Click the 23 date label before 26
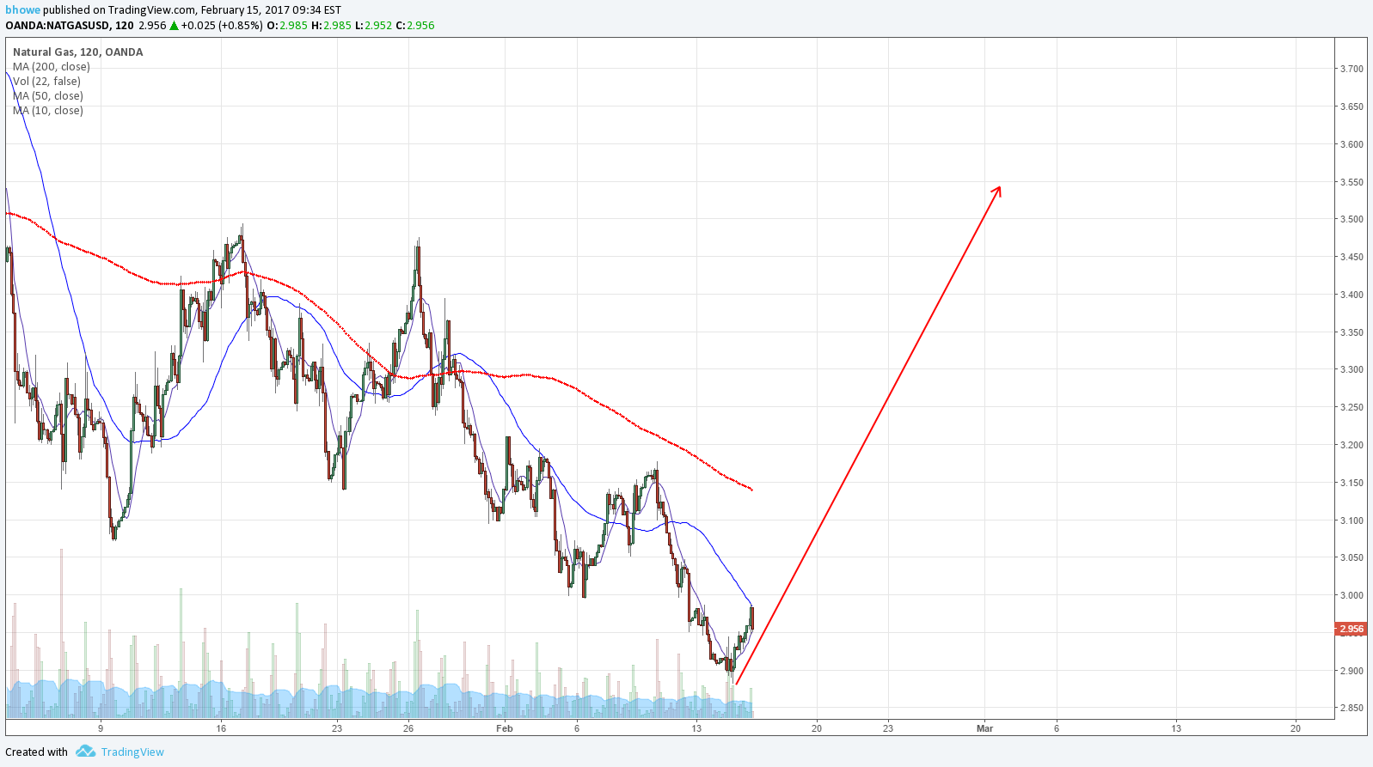 click(337, 728)
